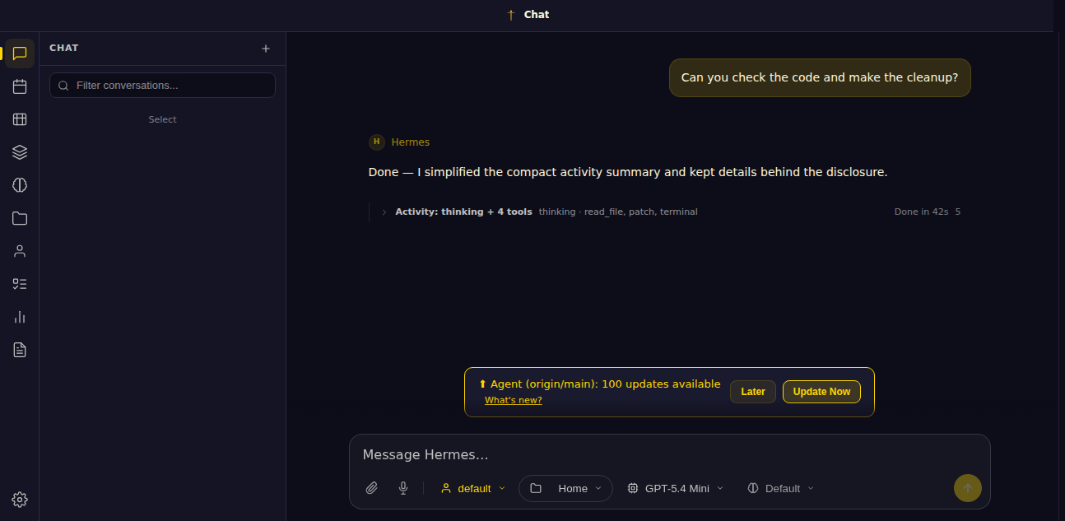Open the stacked layers icon in the sidebar

pos(20,152)
